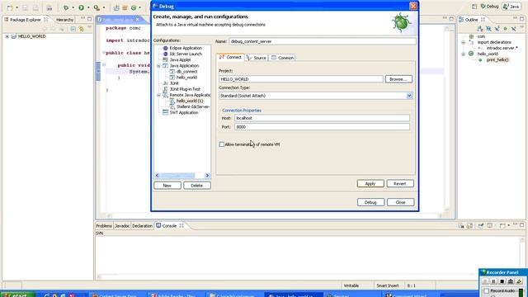
Task: Open the Javadoc tab
Action: [x=122, y=225]
